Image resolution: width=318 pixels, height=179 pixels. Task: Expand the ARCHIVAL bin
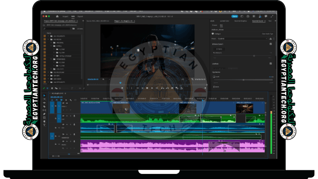51,42
